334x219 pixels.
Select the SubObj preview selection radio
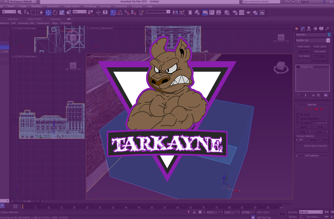click(307, 140)
